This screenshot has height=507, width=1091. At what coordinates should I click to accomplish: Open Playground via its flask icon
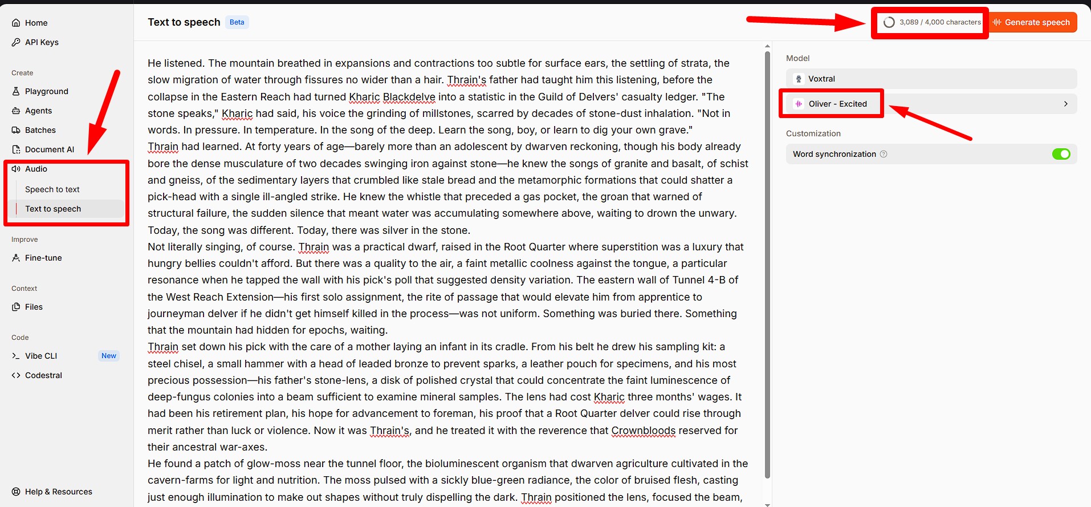(x=16, y=91)
